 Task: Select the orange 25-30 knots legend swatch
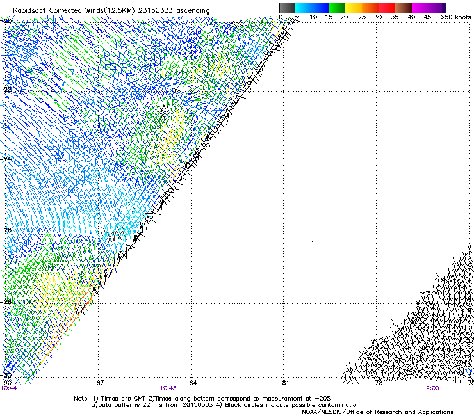pyautogui.click(x=370, y=8)
